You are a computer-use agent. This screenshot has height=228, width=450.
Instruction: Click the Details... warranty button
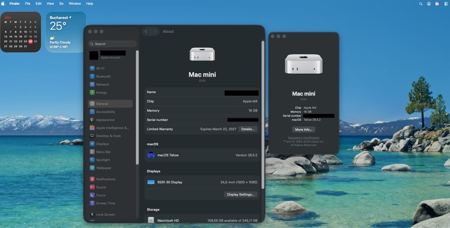tap(247, 129)
